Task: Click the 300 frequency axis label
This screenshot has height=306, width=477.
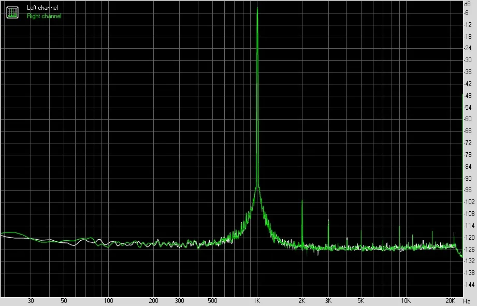Action: [x=180, y=301]
